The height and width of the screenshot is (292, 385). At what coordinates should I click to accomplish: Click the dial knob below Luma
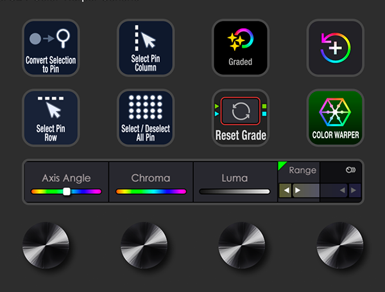[242, 245]
